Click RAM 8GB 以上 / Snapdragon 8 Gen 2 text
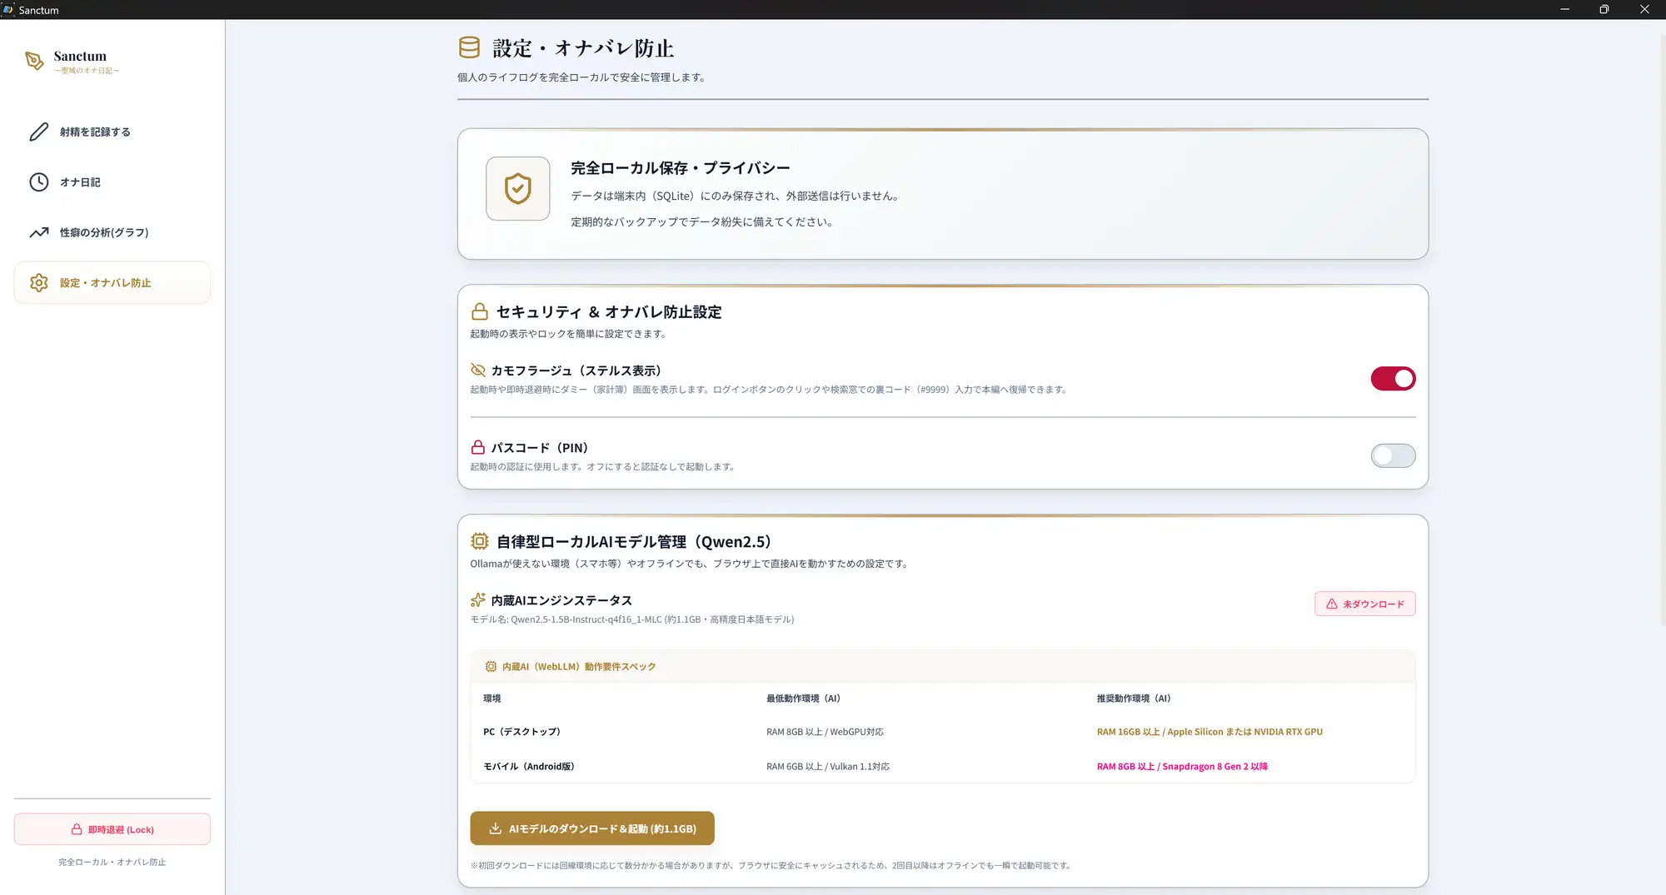The image size is (1666, 895). tap(1182, 766)
